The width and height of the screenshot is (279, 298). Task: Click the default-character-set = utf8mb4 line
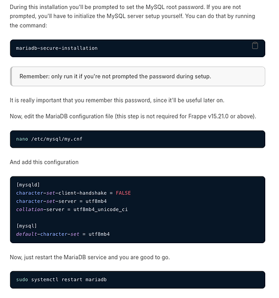(63, 234)
